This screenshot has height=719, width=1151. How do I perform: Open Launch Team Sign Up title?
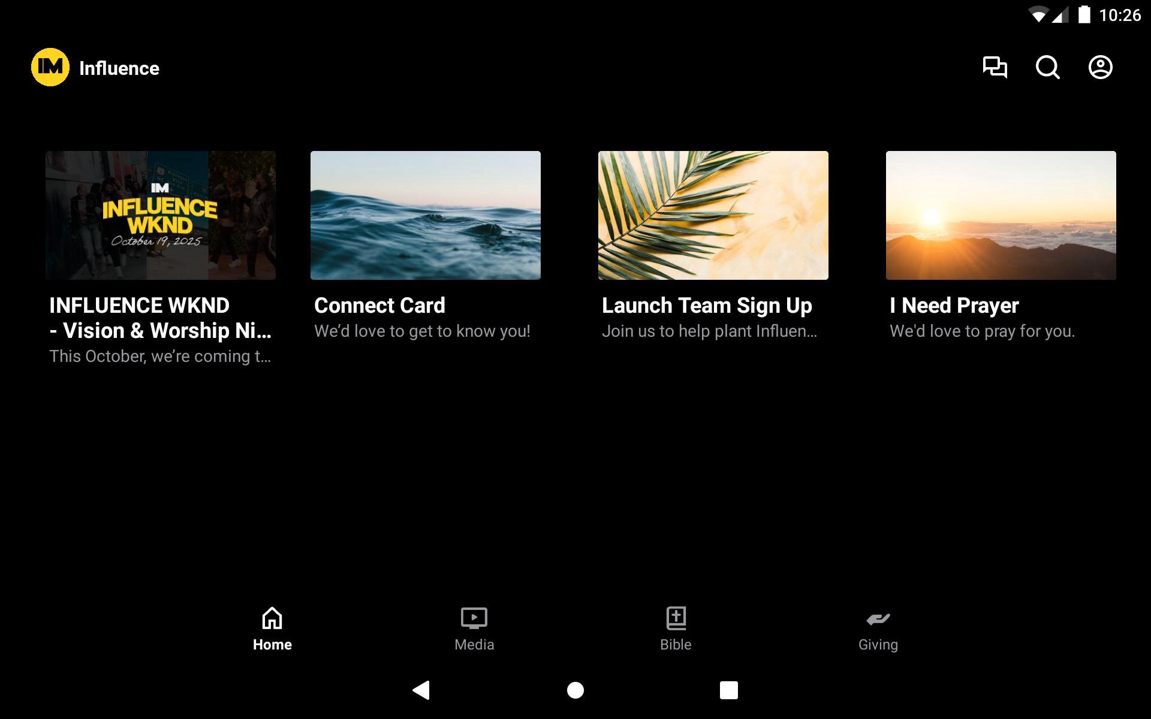tap(706, 306)
